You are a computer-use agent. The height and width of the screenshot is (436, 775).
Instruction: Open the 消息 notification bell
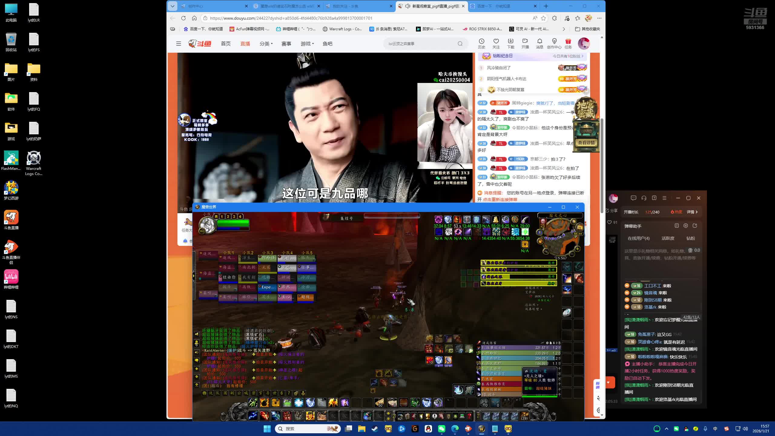(539, 41)
